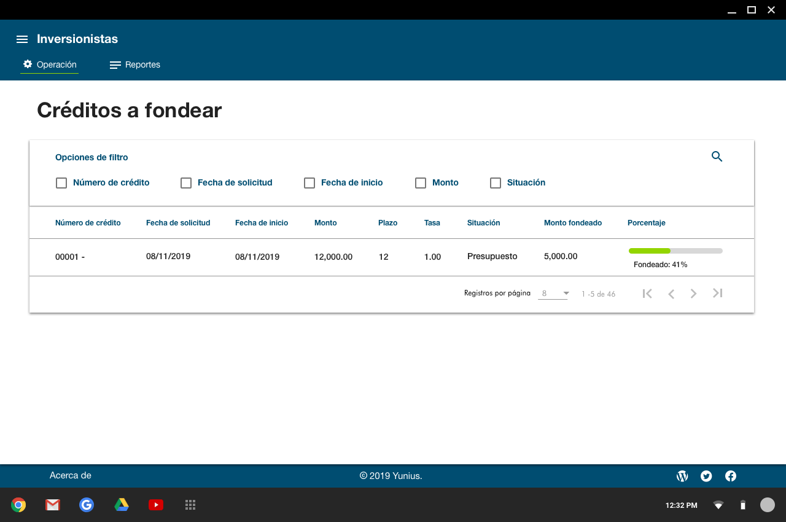Viewport: 786px width, 522px height.
Task: Expand the Registros por página dropdown
Action: (553, 294)
